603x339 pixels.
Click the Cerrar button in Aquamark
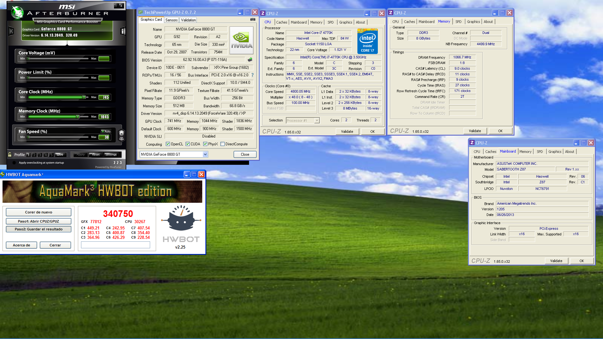point(55,245)
